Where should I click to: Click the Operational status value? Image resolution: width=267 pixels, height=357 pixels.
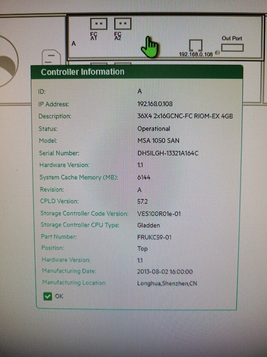pyautogui.click(x=154, y=129)
